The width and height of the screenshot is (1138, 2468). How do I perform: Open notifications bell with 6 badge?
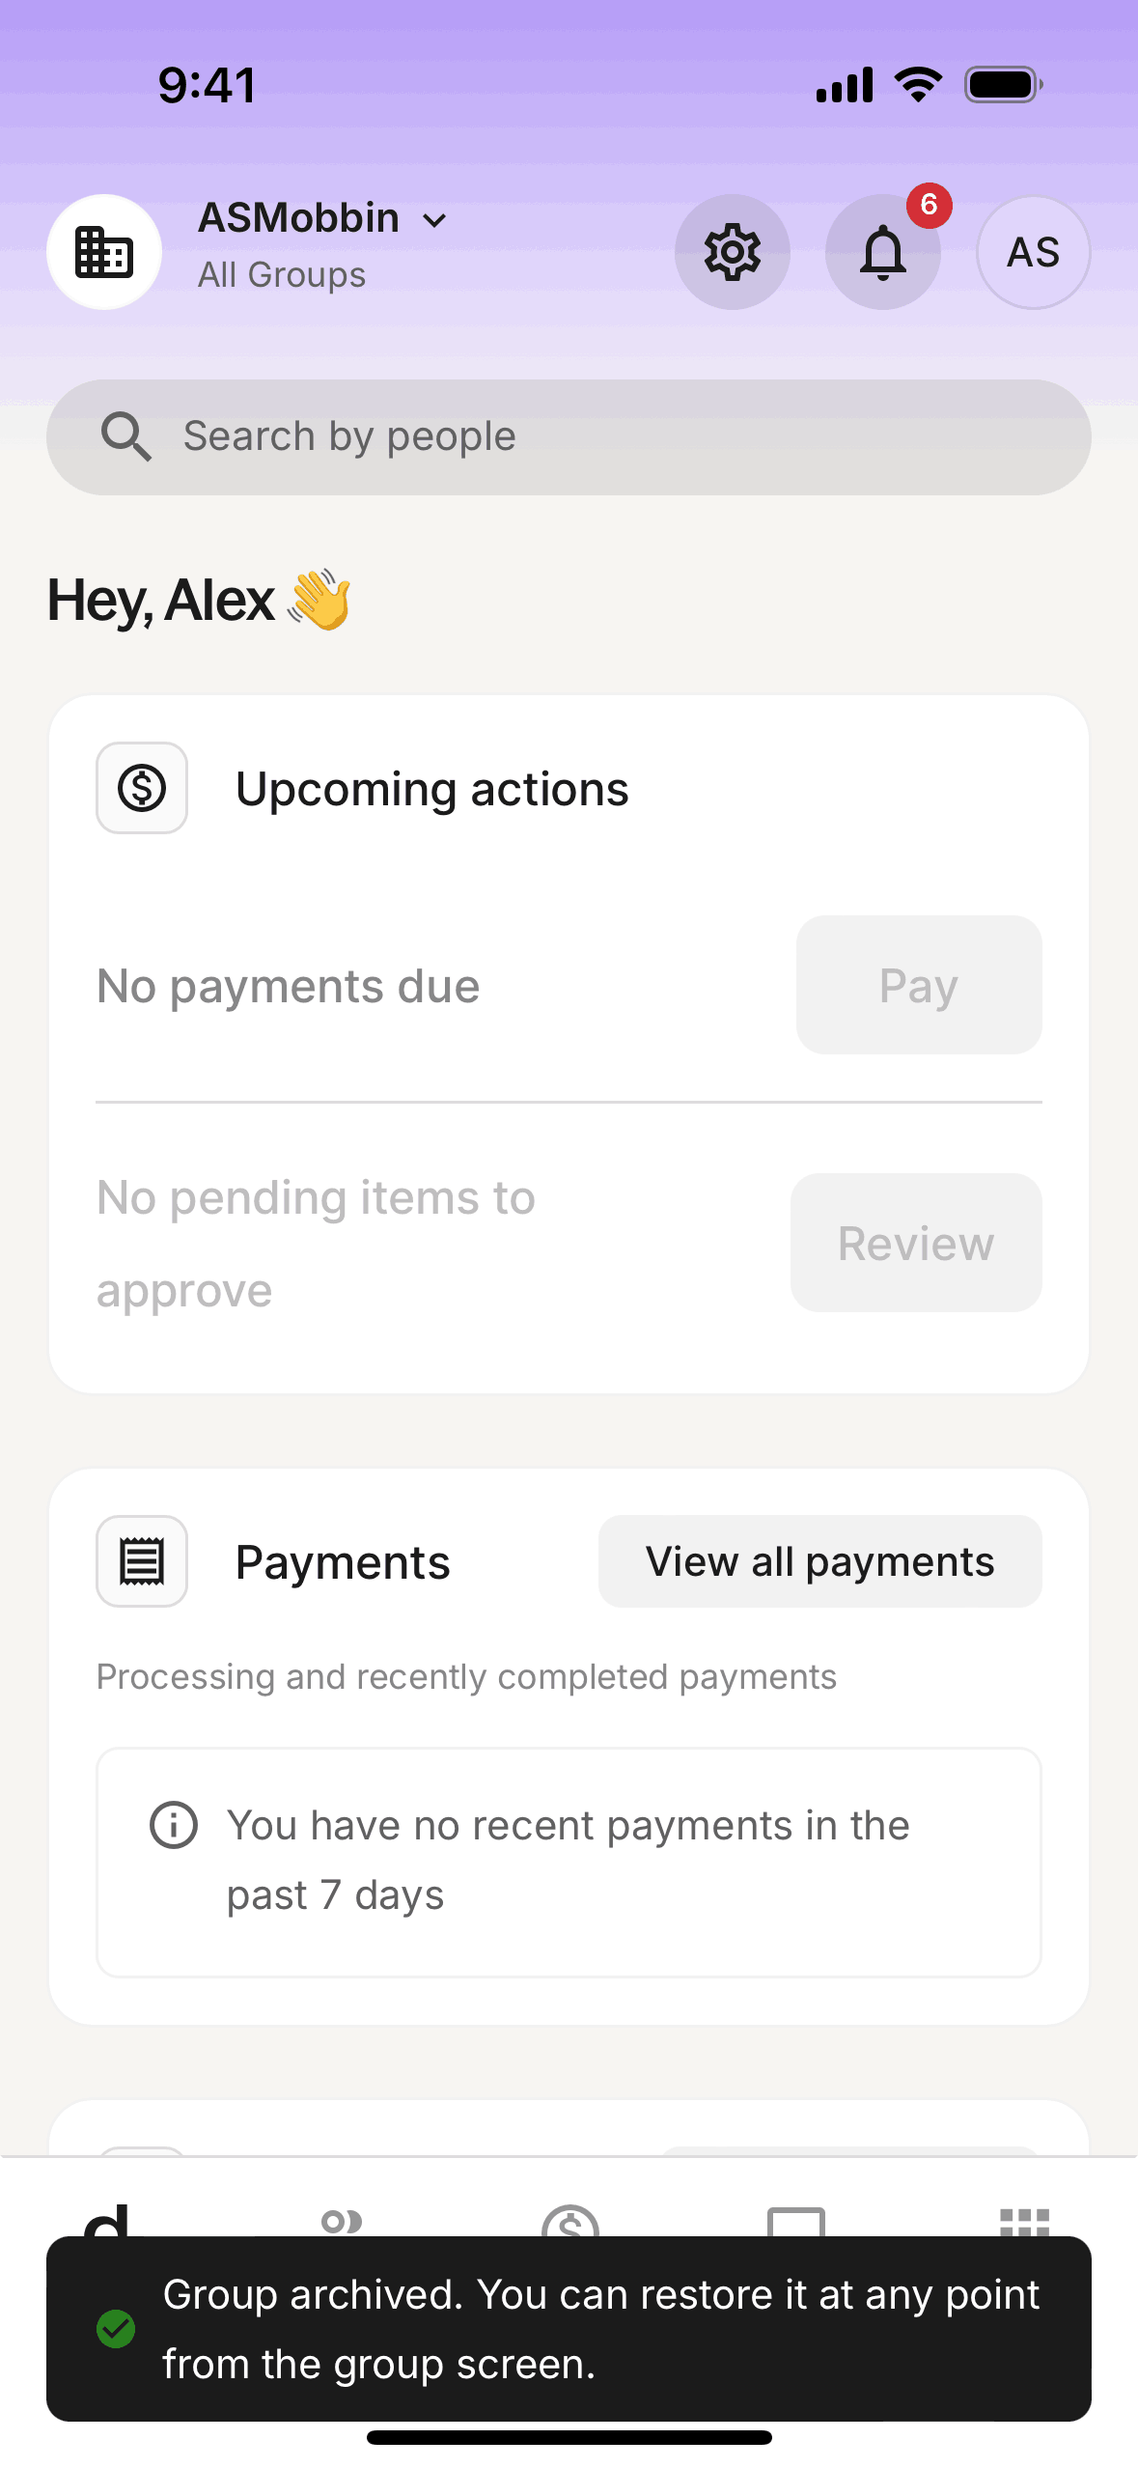point(882,252)
